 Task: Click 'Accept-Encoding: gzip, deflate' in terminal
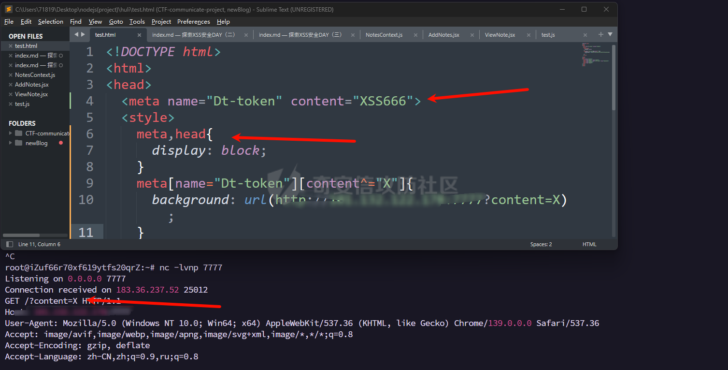(77, 345)
